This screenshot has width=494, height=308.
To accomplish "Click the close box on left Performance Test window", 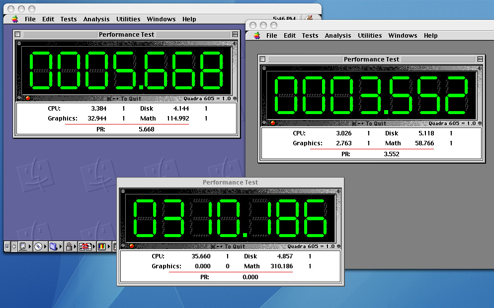I will coord(18,35).
